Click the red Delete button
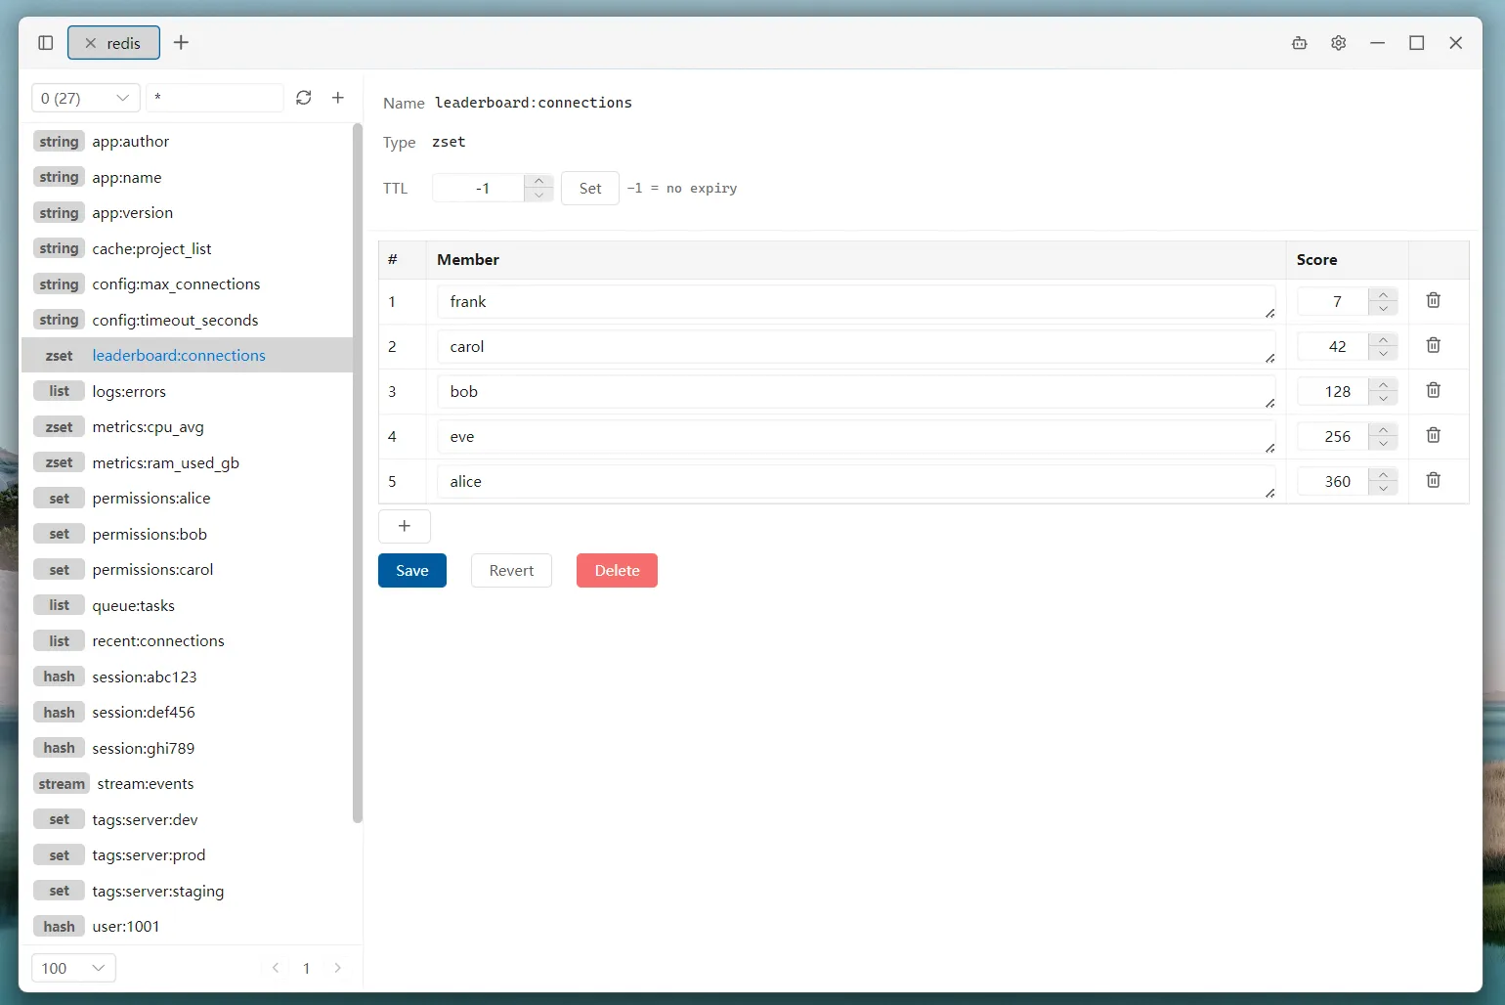The height and width of the screenshot is (1005, 1505). pos(617,571)
